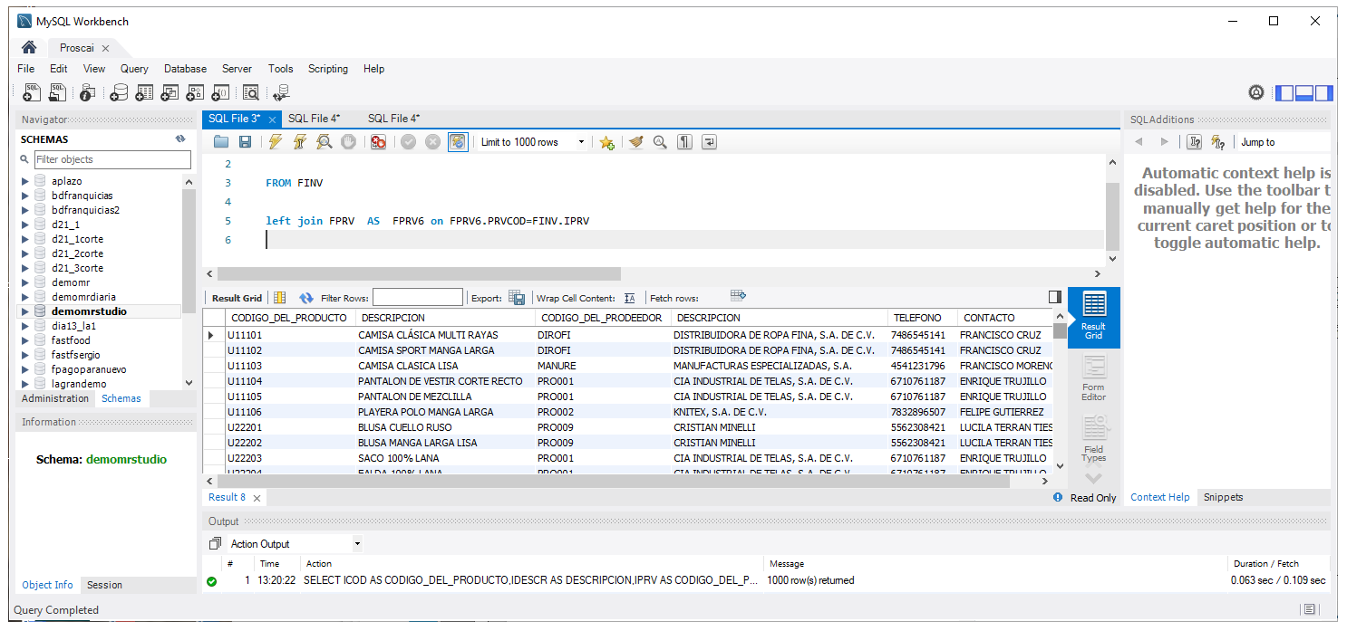Toggle invisible characters display
Screen dimensions: 1347x631
tap(684, 142)
